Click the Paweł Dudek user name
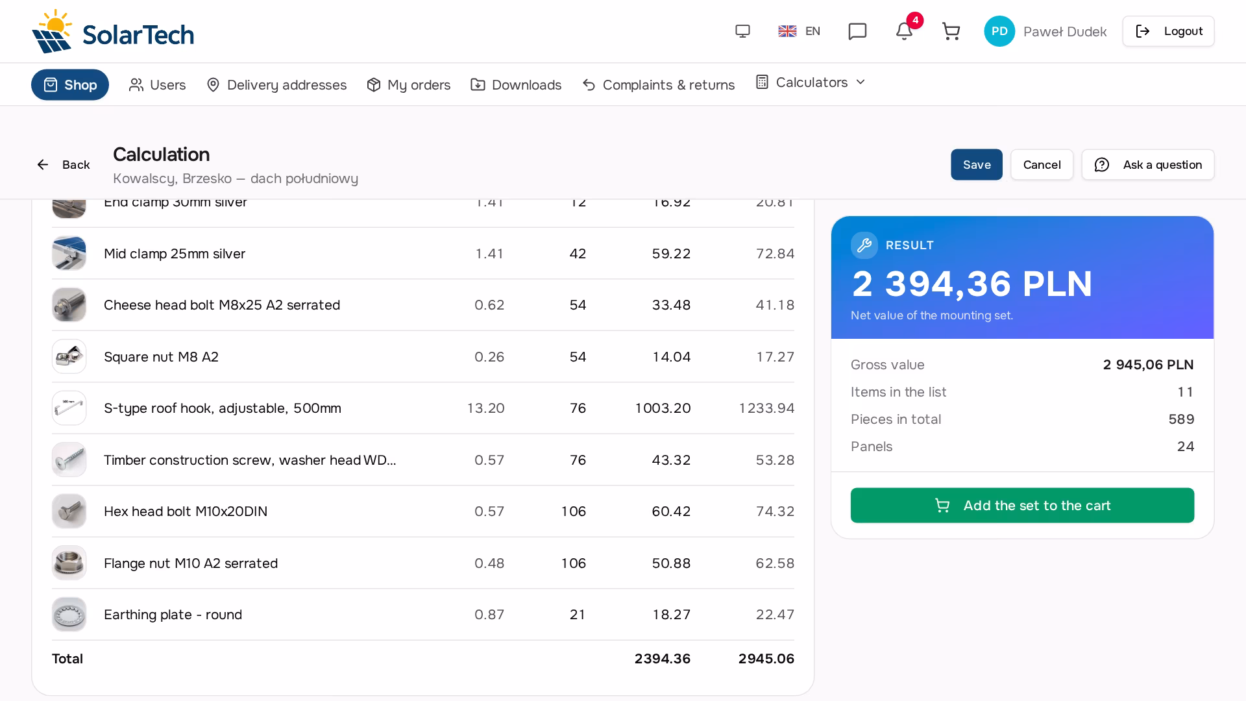Image resolution: width=1246 pixels, height=701 pixels. pos(1065,32)
